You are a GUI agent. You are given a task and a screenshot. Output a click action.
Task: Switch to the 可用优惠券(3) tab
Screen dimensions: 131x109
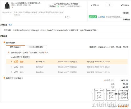tap(15, 47)
